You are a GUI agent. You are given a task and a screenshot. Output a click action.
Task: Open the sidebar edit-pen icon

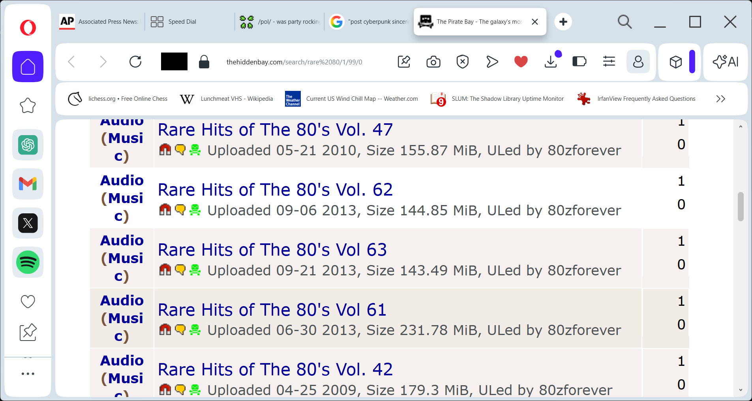click(28, 332)
